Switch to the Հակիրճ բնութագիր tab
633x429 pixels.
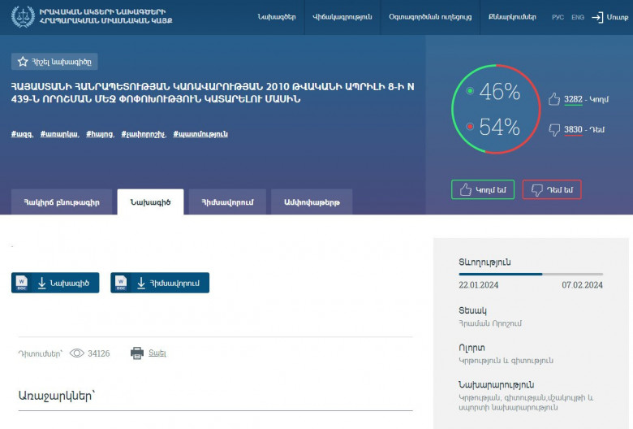(x=62, y=202)
